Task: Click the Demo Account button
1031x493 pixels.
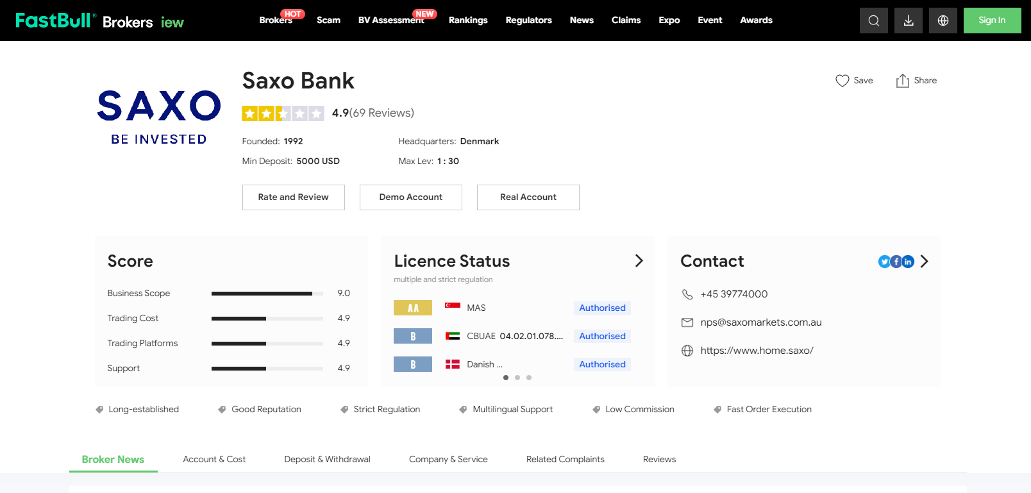Action: coord(410,197)
